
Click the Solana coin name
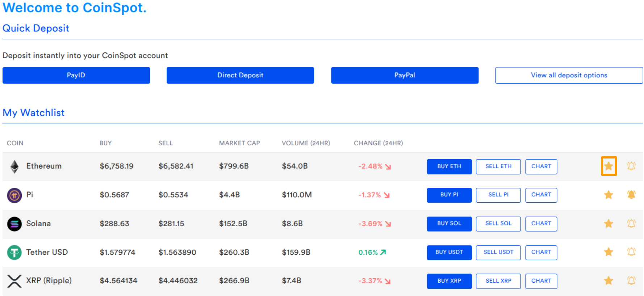(38, 223)
